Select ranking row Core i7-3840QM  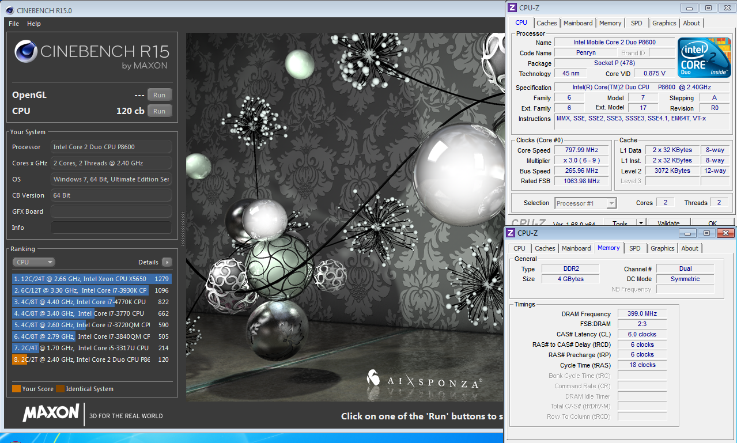92,336
